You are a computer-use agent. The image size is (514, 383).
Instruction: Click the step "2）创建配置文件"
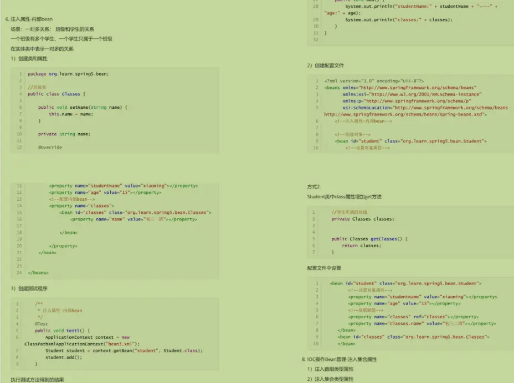[x=325, y=65]
